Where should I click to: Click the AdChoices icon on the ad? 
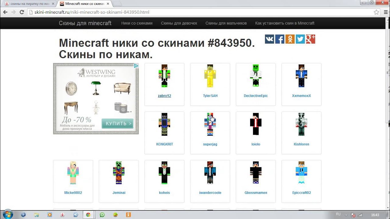[136, 66]
